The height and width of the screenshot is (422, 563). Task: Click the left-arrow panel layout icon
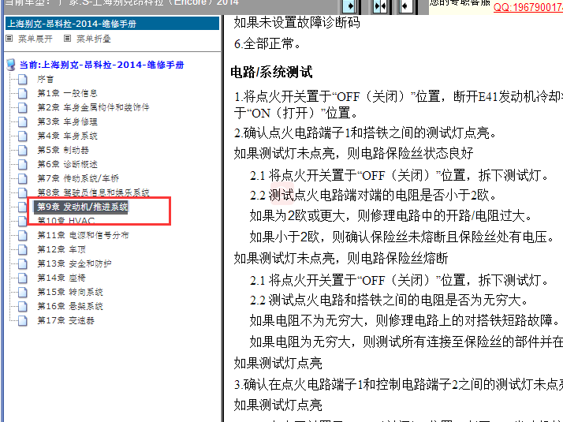(405, 6)
